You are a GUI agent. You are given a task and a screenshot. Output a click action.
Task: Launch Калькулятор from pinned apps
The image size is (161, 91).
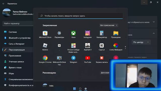coord(102,34)
